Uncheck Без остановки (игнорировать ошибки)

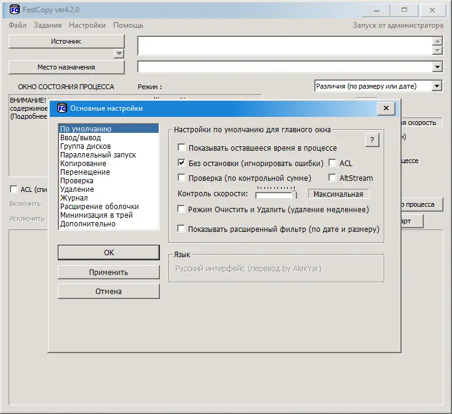(181, 163)
